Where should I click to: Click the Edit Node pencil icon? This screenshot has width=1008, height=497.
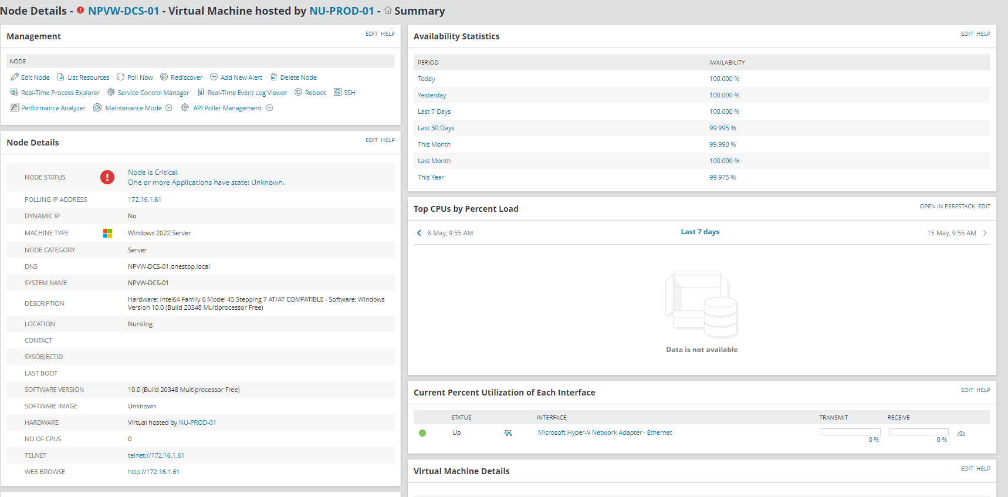(15, 77)
